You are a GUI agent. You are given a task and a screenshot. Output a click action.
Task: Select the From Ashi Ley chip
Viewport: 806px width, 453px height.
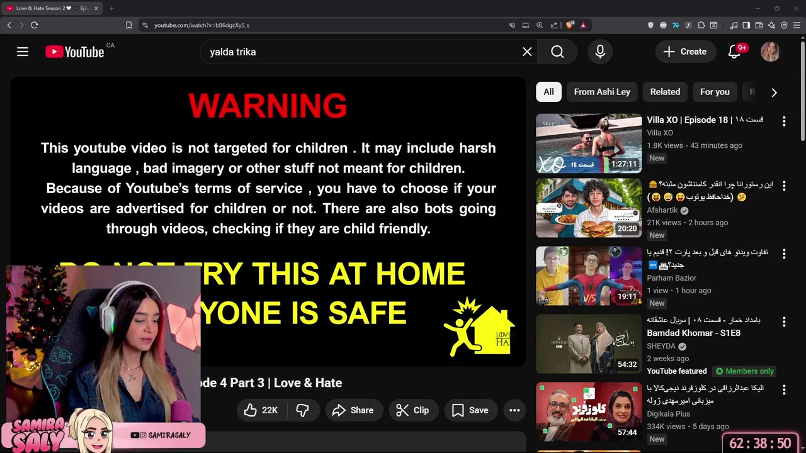[602, 92]
